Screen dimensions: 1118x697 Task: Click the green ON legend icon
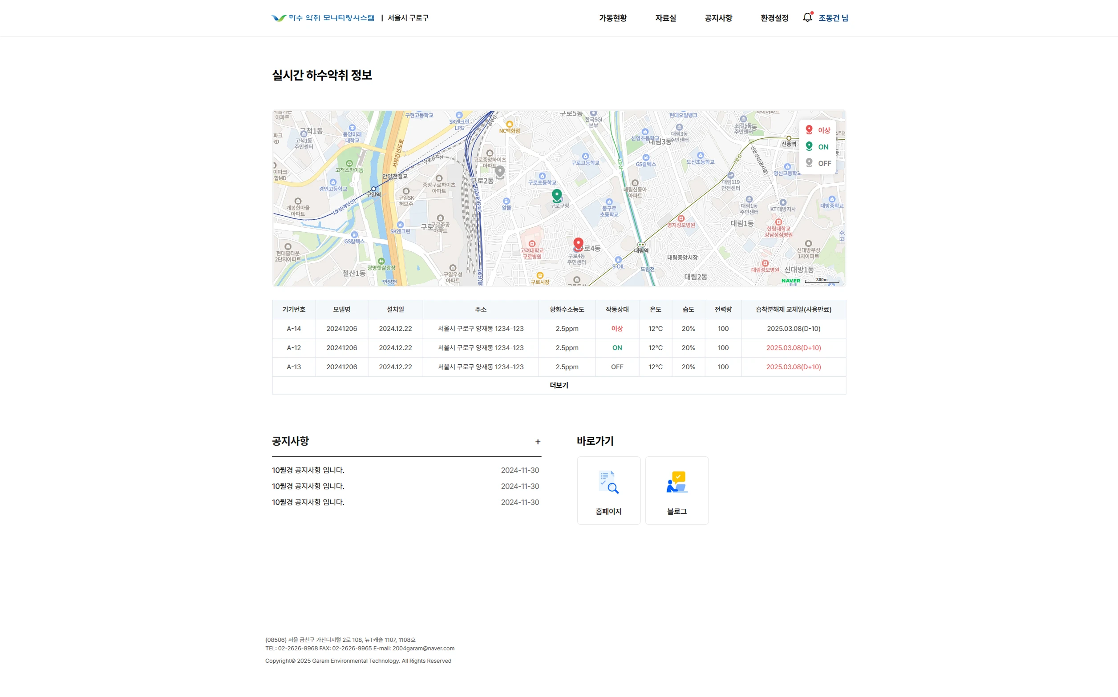pos(809,147)
